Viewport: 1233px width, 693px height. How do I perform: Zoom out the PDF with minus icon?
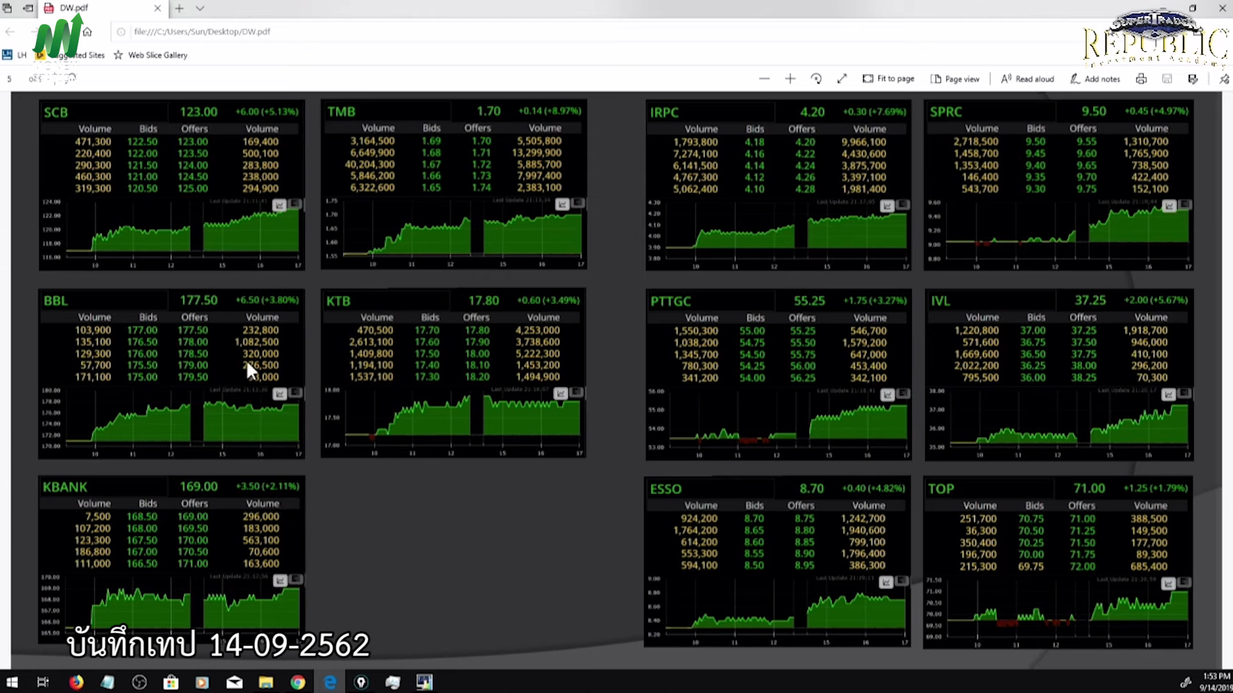click(764, 79)
